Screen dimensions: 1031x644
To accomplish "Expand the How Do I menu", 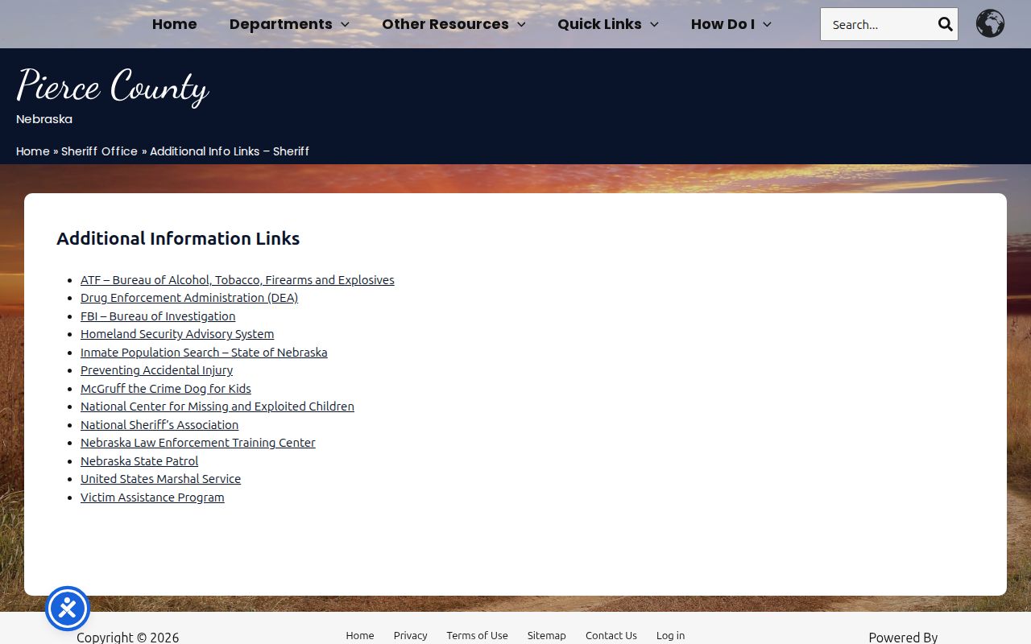I will click(731, 24).
